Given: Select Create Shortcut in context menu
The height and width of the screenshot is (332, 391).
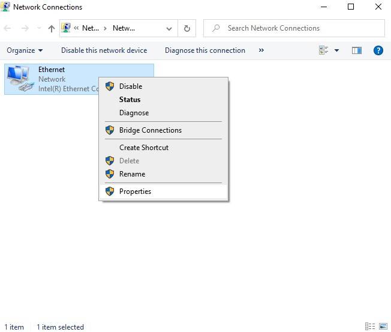Looking at the screenshot, I should point(163,148).
